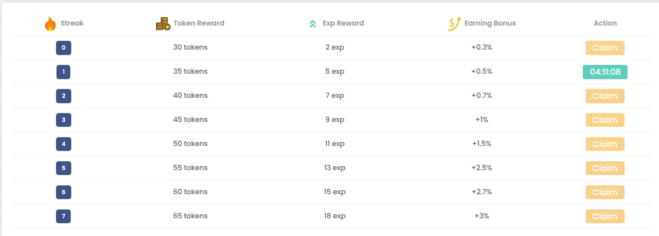
Task: Select the '65 tokens' cell
Action: [190, 216]
